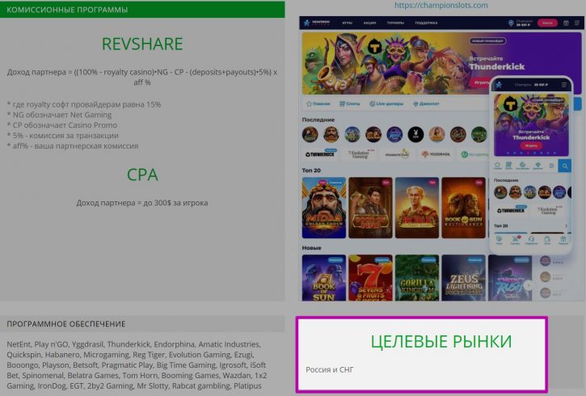Click the 'aff% - ваша партнерская комиссия' line
Screen dimensions: 586x396
click(x=73, y=146)
